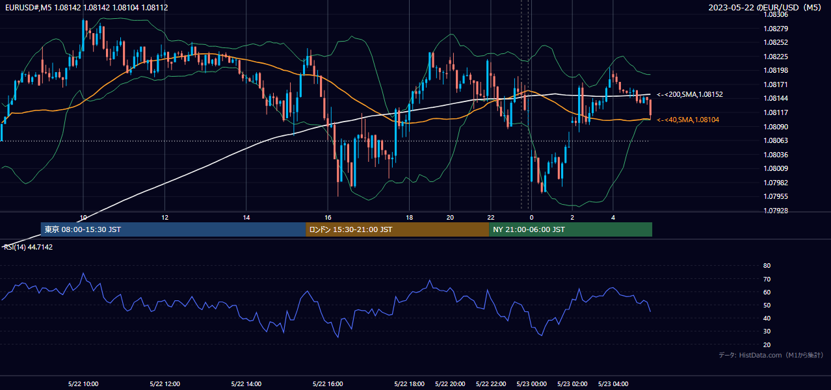Select the ロンドン 15:30-21:00 JST session bar
The width and height of the screenshot is (831, 390).
(397, 229)
